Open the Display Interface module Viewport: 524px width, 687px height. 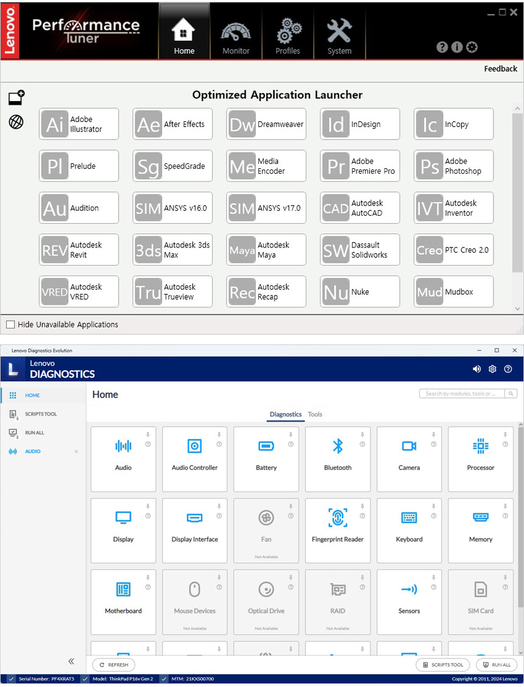(195, 530)
